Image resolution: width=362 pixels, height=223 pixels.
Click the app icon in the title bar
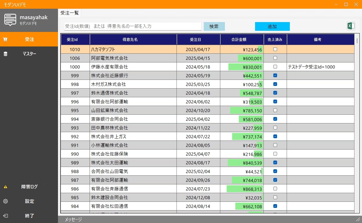(3, 4)
